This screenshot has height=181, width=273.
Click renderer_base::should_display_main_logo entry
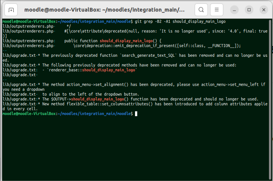[93, 70]
